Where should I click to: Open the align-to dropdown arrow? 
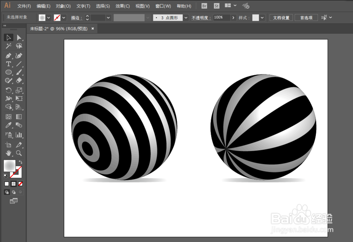pyautogui.click(x=330, y=17)
